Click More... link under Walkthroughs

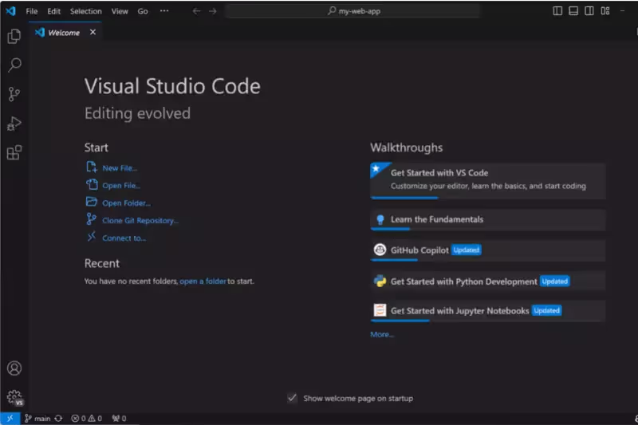tap(382, 334)
